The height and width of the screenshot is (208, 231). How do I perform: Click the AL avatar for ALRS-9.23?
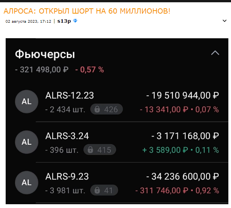tap(26, 183)
